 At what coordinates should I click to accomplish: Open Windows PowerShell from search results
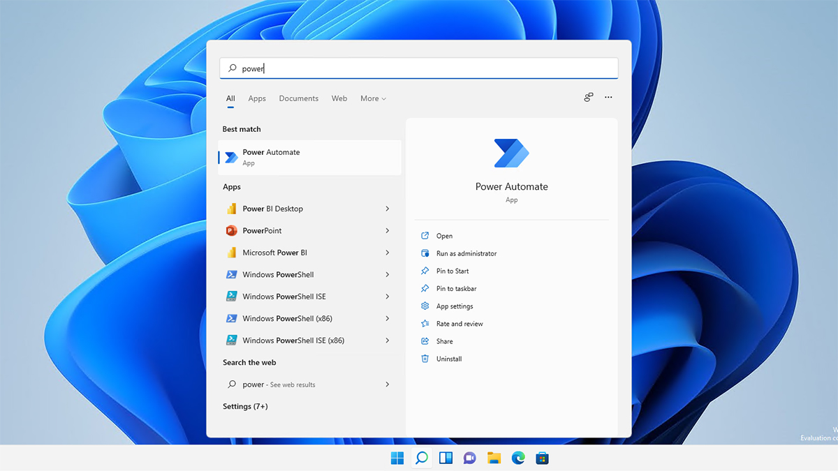point(233,274)
